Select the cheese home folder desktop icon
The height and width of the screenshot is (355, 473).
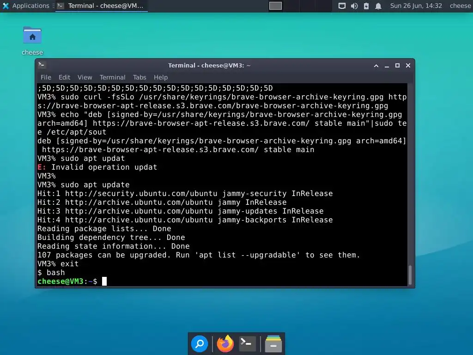click(x=32, y=41)
